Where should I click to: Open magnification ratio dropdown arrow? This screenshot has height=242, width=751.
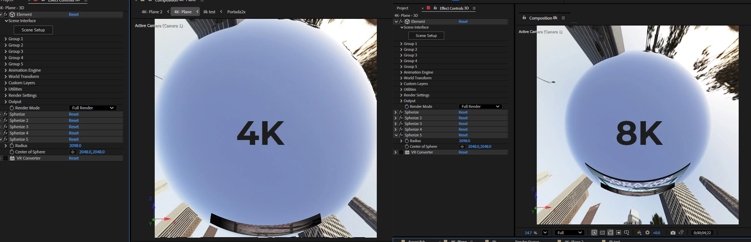545,233
